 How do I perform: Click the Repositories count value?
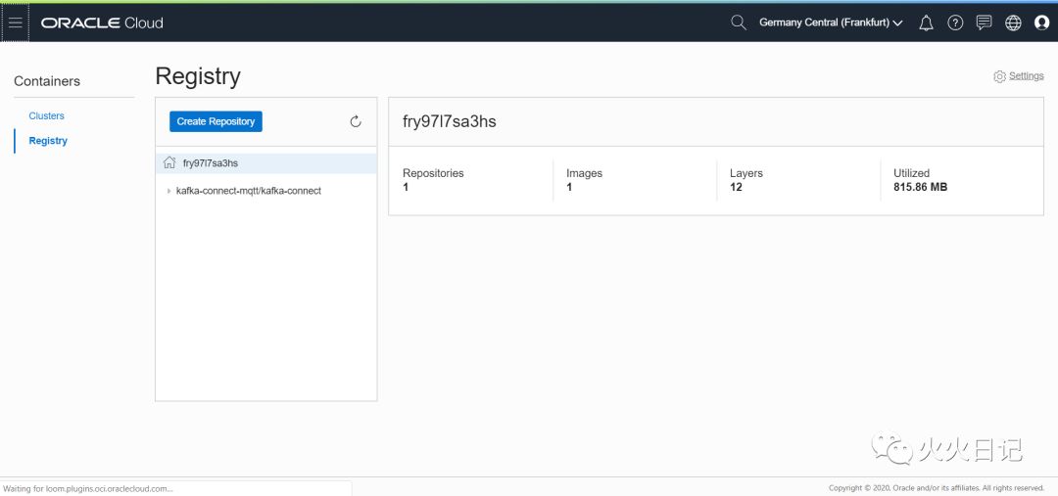pos(406,188)
